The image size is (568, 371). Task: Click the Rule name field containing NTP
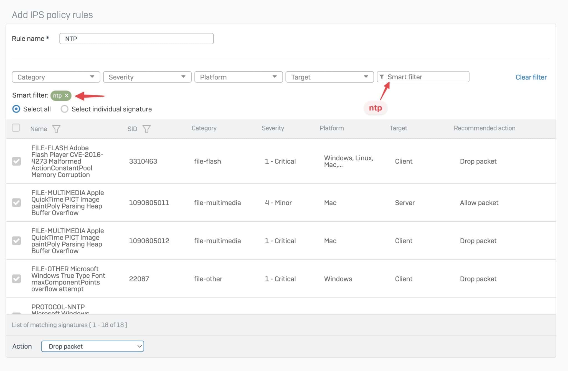[x=136, y=38]
